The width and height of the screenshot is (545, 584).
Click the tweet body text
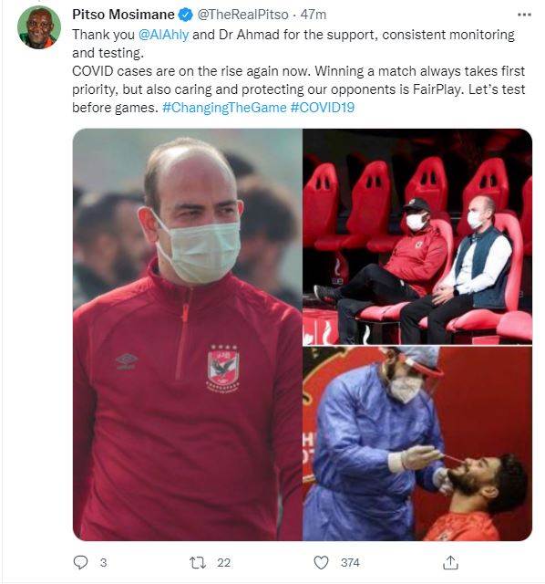point(298,71)
